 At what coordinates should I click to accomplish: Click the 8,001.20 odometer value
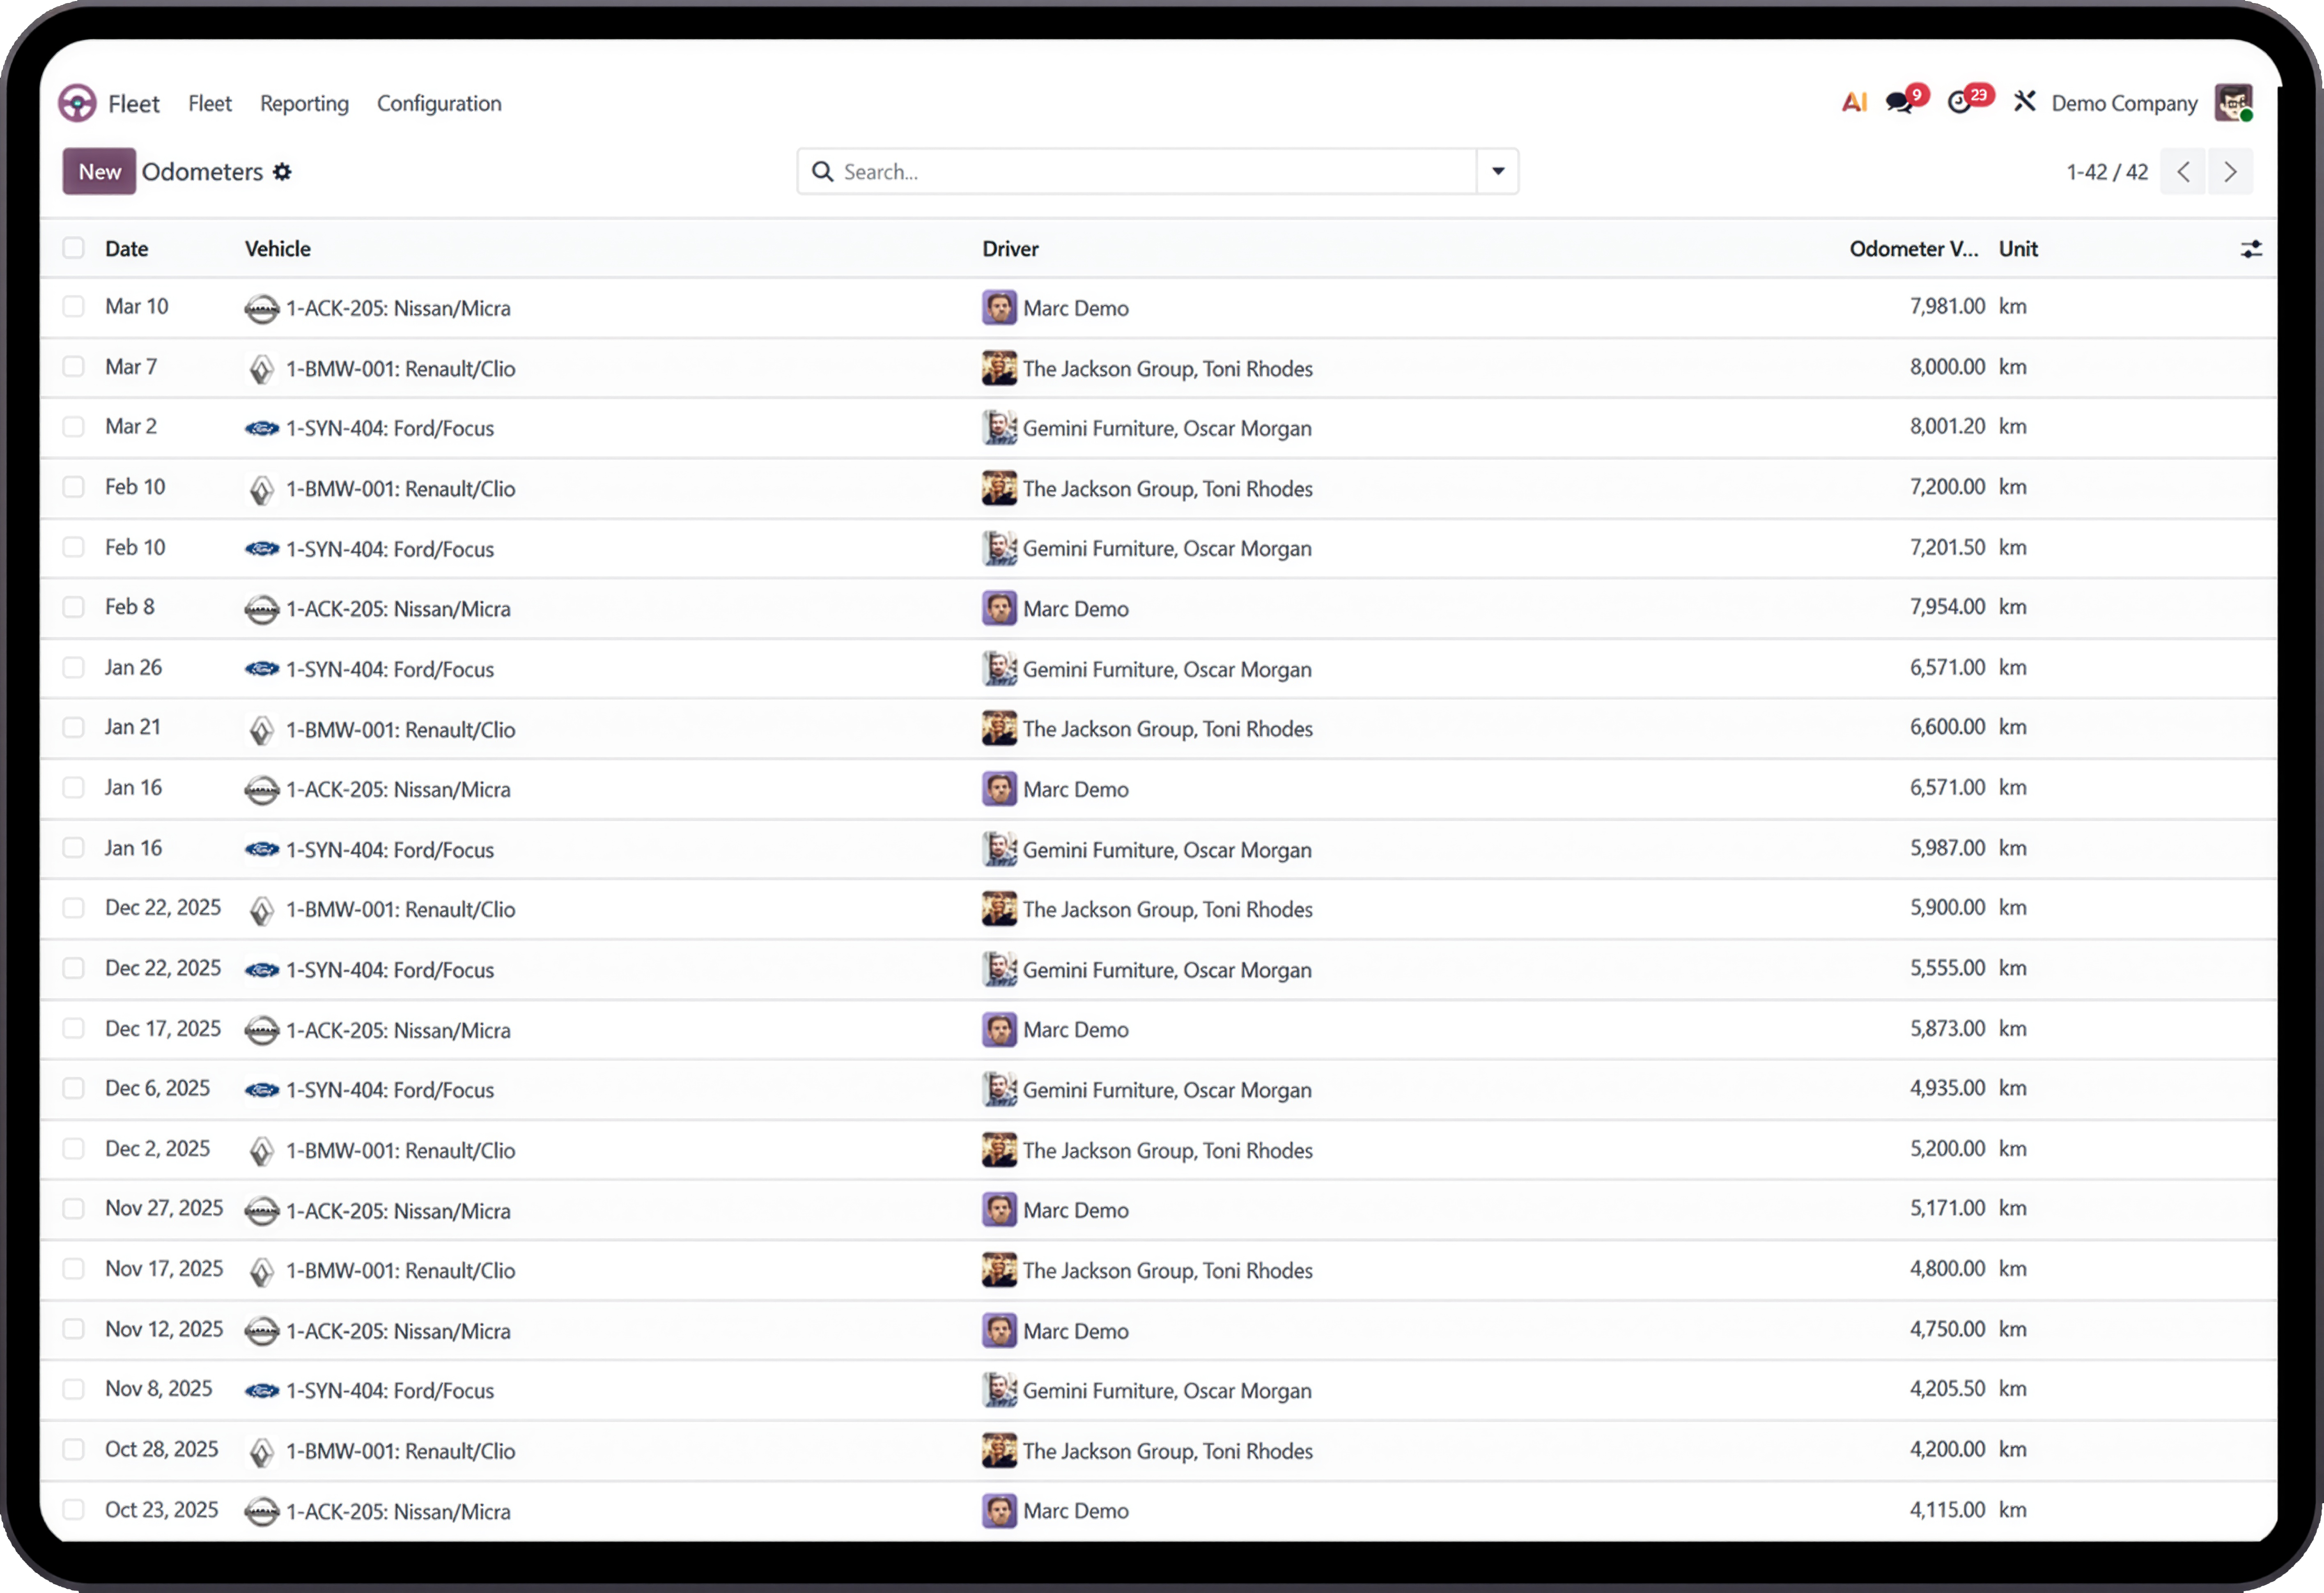[1947, 427]
